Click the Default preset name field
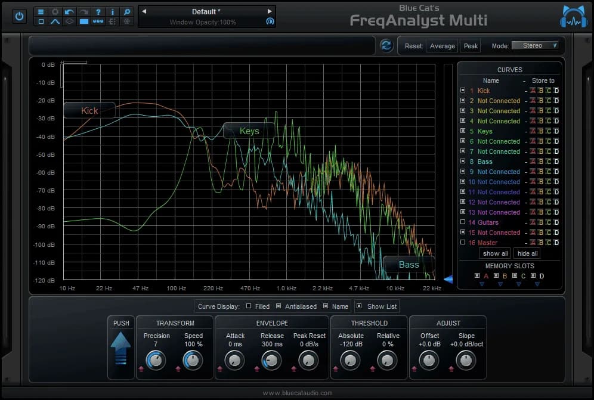The height and width of the screenshot is (400, 594). coord(206,11)
